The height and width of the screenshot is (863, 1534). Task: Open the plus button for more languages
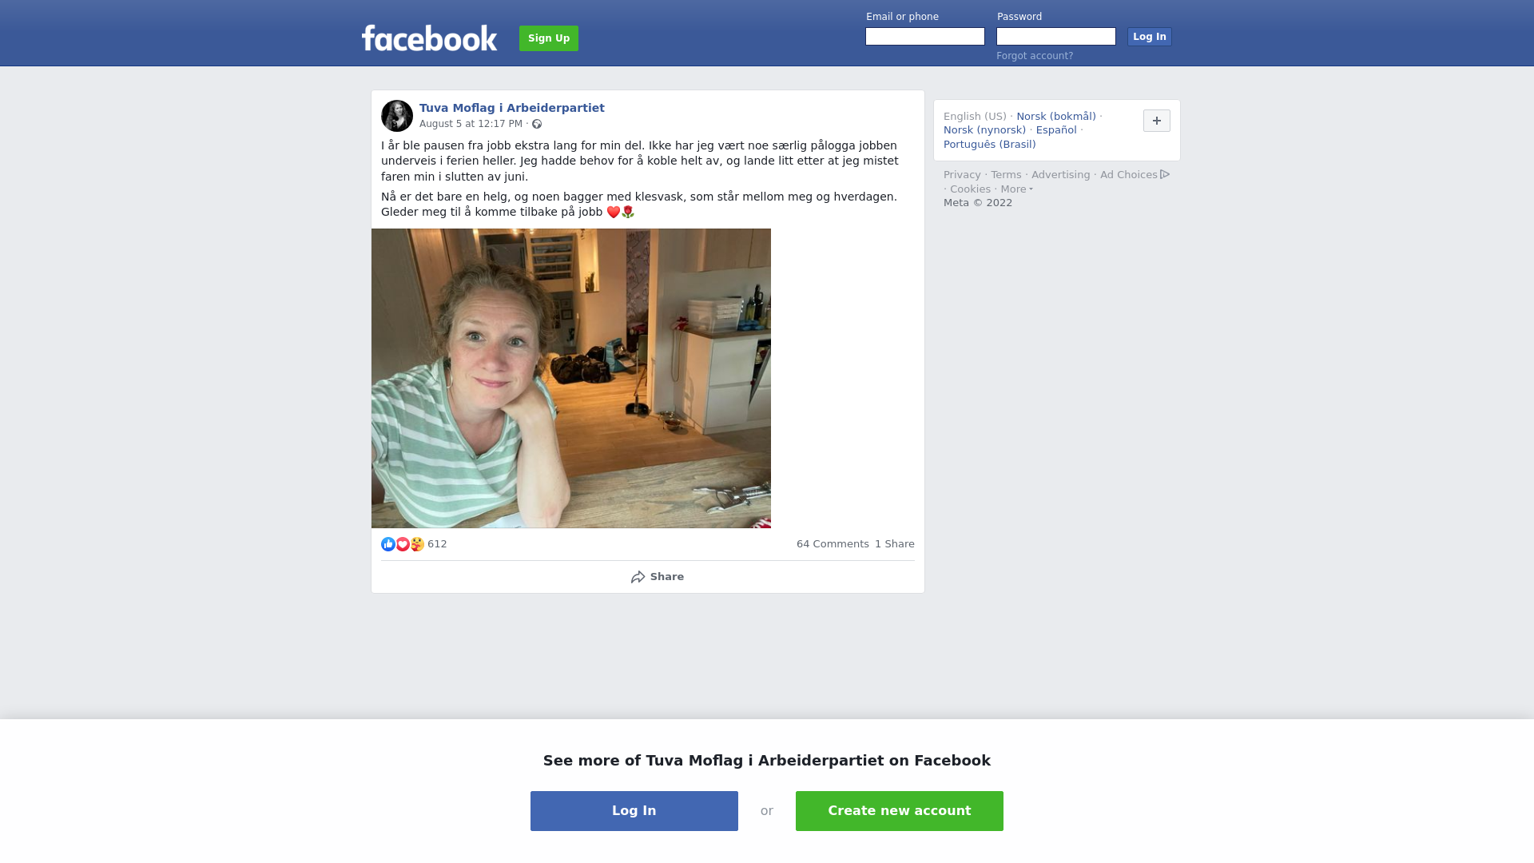click(x=1157, y=121)
